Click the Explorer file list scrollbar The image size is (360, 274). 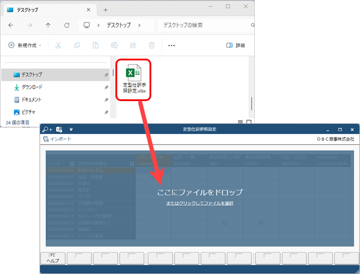tap(251, 103)
